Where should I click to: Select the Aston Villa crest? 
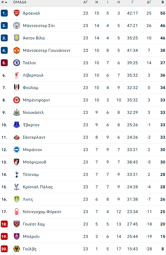pyautogui.click(x=16, y=38)
